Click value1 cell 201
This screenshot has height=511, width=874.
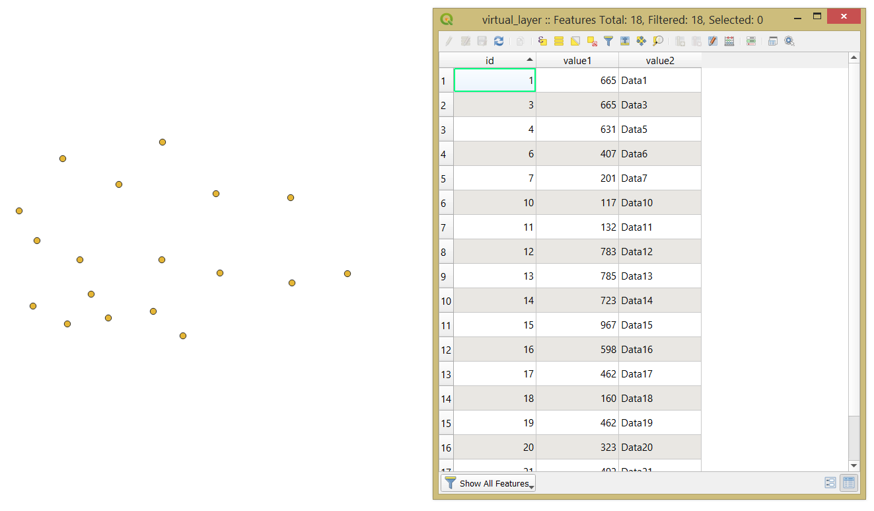[577, 178]
